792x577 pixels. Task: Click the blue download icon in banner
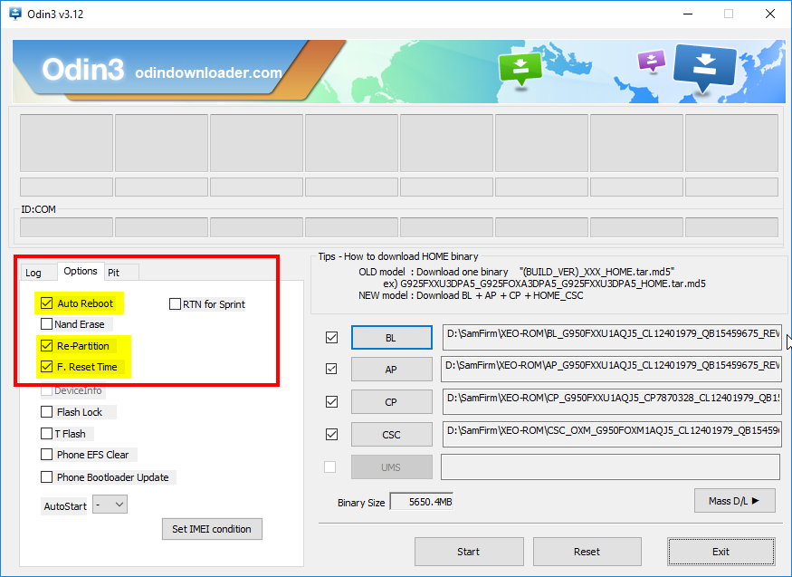click(x=704, y=68)
